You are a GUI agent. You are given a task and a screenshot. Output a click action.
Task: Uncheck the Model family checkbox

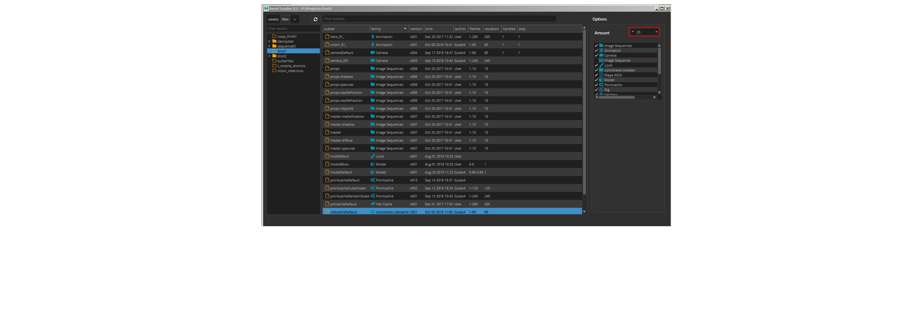click(596, 80)
